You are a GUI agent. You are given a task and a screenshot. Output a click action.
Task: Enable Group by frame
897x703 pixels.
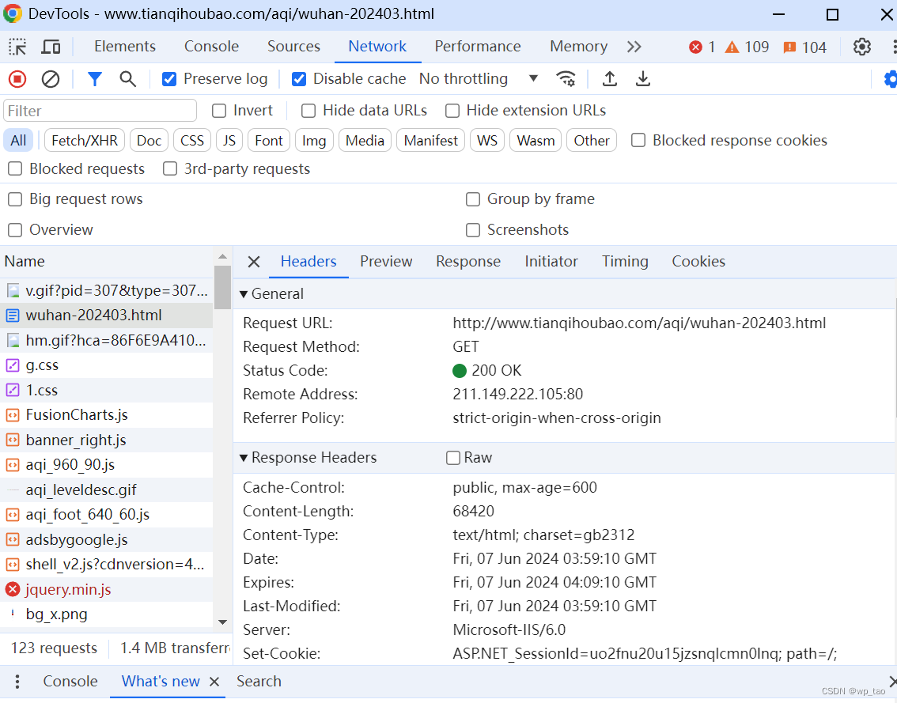pyautogui.click(x=473, y=199)
